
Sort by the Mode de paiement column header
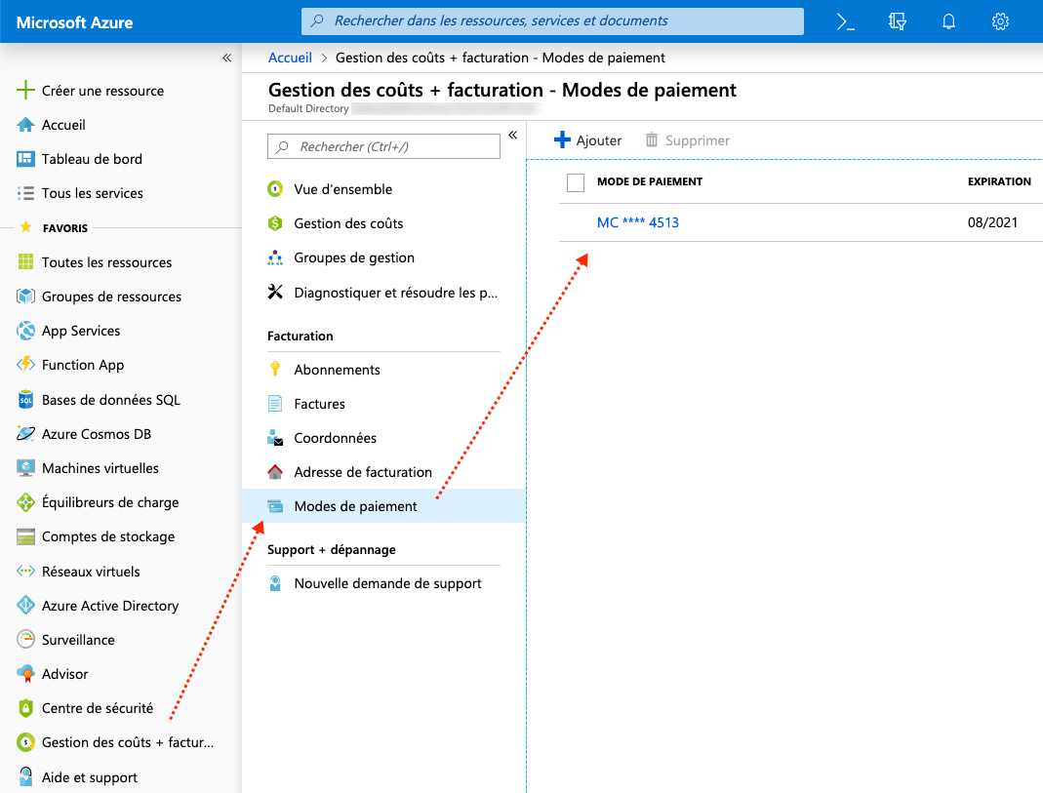(650, 181)
